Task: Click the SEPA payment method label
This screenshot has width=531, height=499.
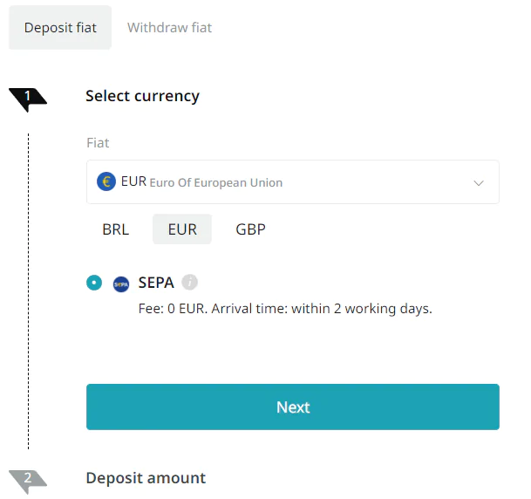Action: [x=156, y=283]
